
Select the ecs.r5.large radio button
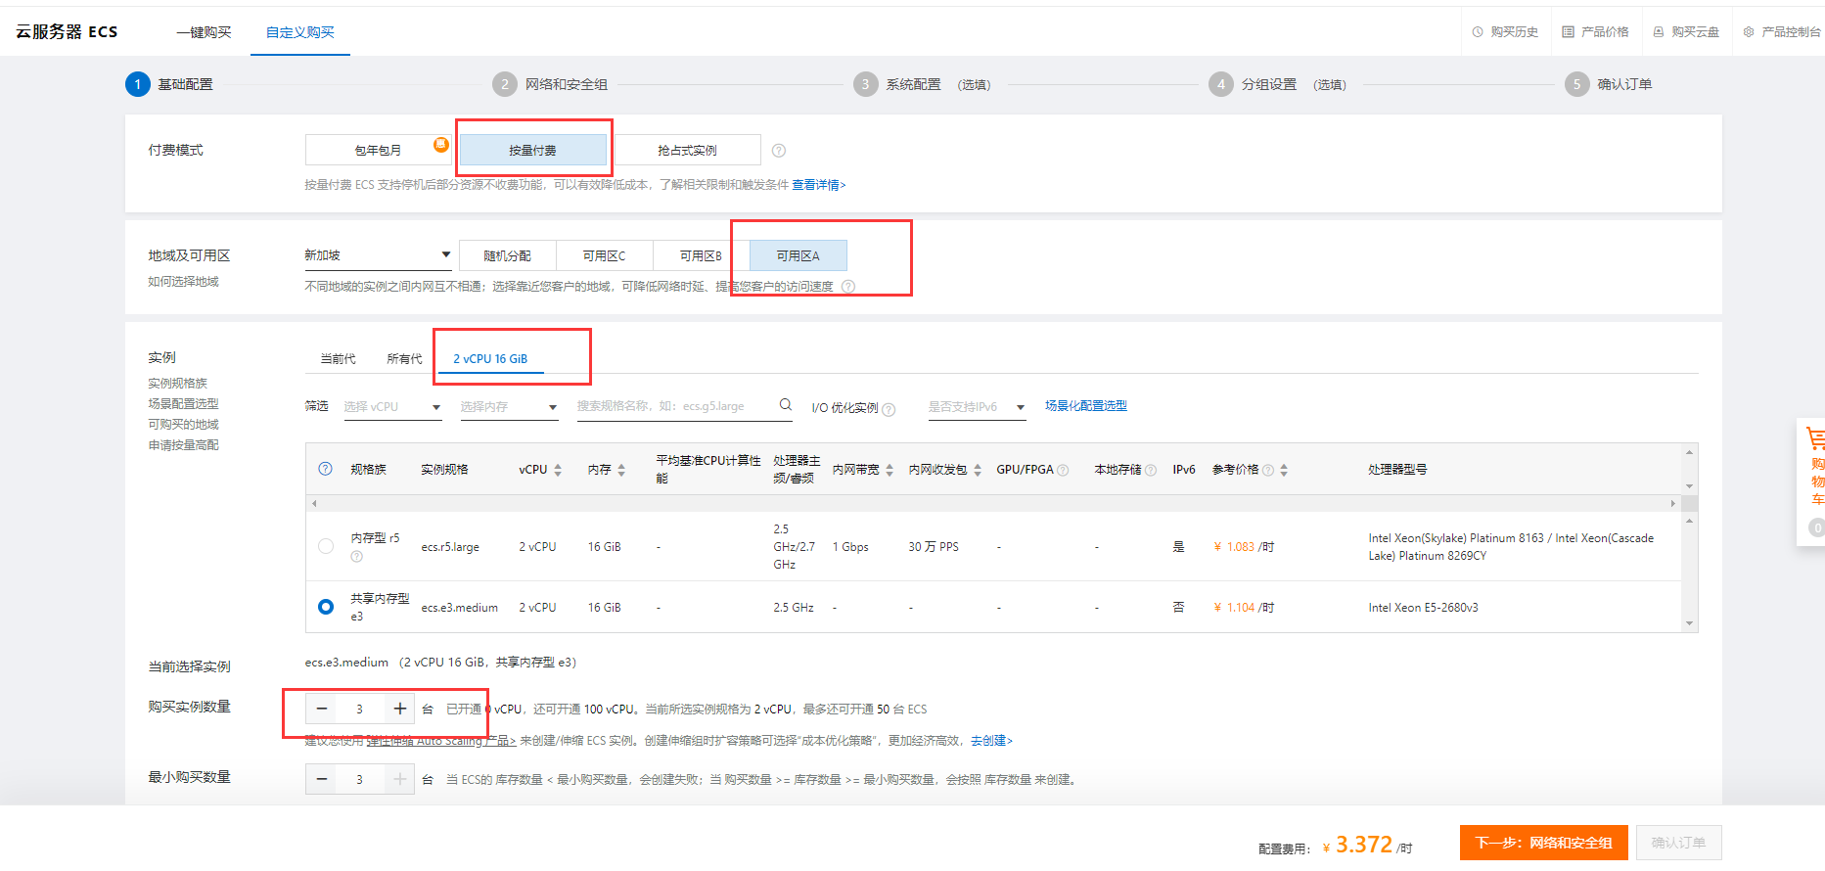tap(326, 546)
